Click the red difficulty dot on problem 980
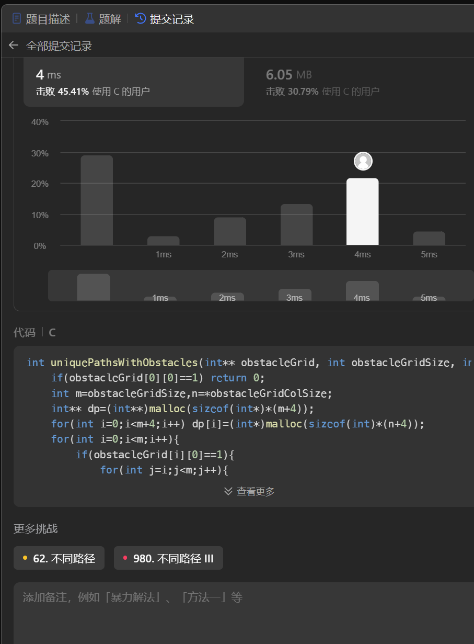Screen dimensions: 474x644 click(x=125, y=558)
